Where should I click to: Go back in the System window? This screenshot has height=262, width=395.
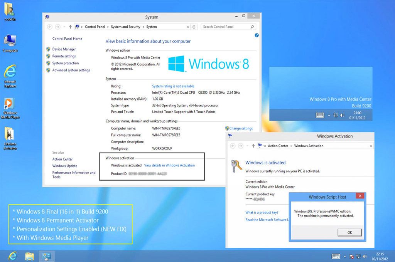(x=50, y=27)
